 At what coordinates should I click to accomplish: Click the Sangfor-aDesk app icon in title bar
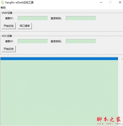3,2
